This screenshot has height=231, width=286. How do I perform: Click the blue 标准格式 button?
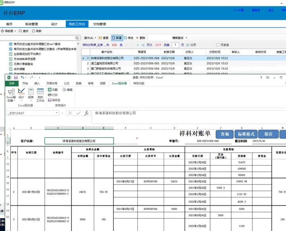[x=246, y=134]
